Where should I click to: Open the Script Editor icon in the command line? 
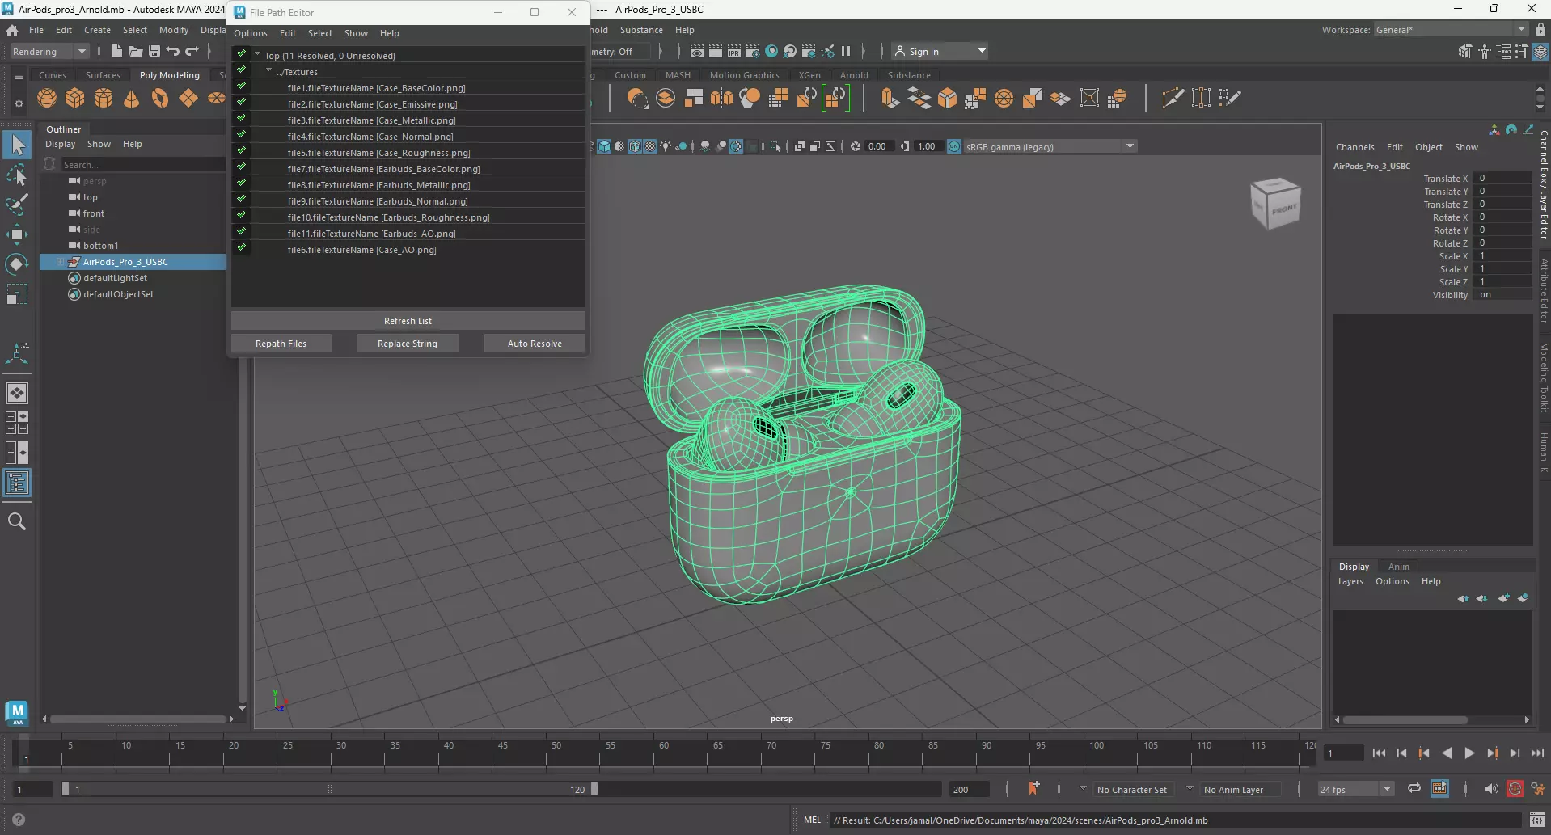(x=1536, y=820)
